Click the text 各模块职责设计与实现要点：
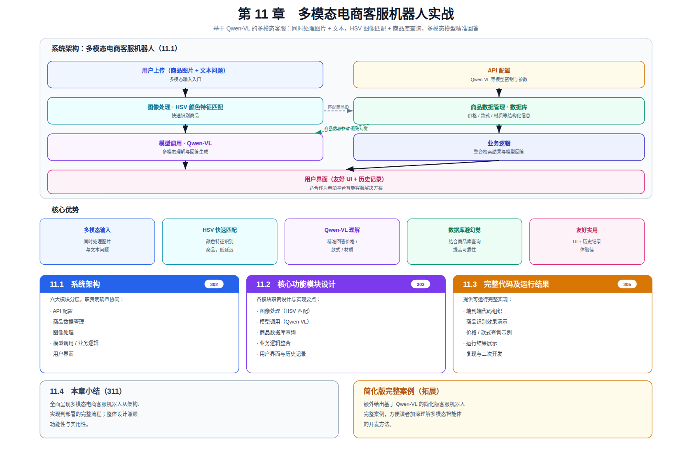The image size is (692, 454). [x=288, y=299]
